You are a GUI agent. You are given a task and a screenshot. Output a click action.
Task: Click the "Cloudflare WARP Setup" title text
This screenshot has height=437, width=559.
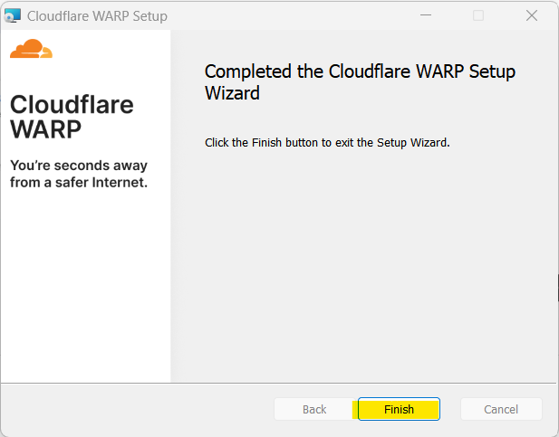tap(97, 16)
